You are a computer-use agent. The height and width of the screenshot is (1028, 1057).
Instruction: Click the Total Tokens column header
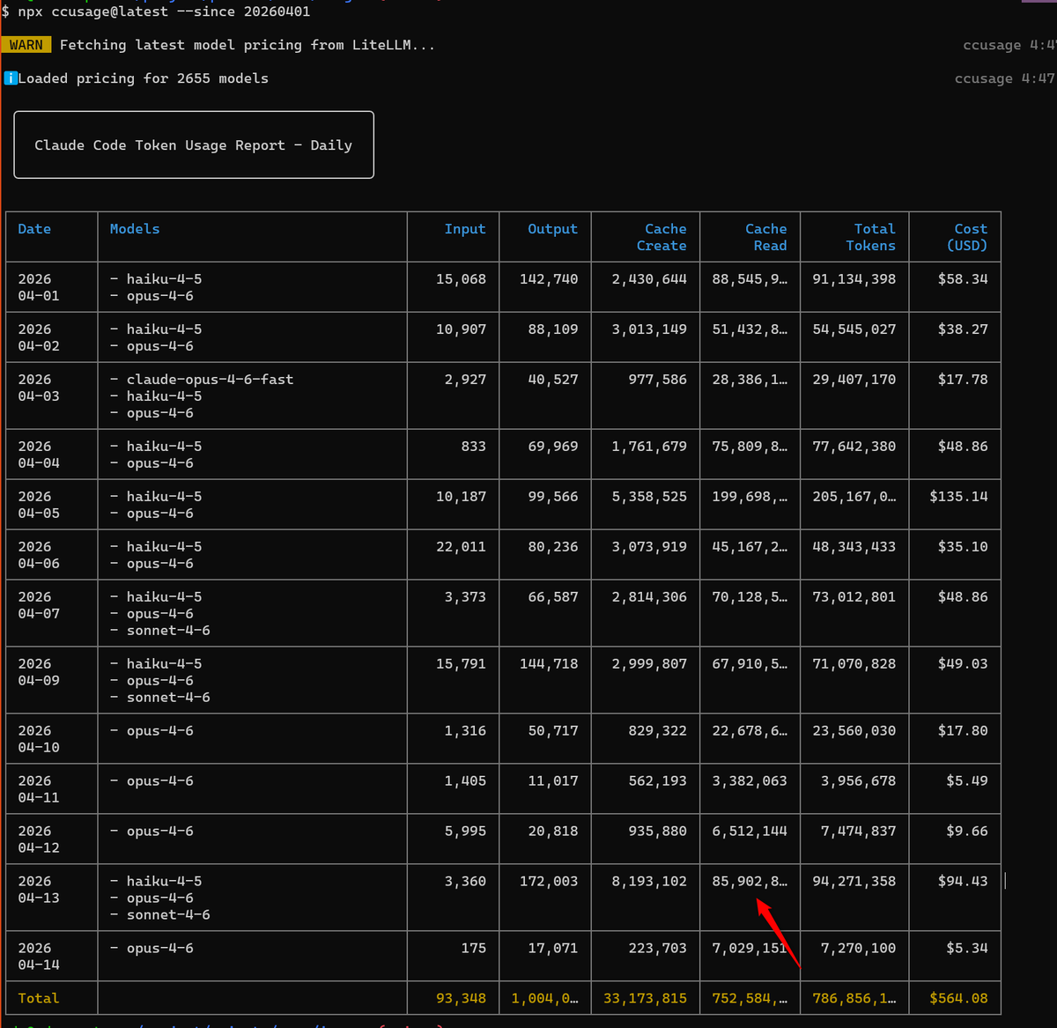pos(871,237)
